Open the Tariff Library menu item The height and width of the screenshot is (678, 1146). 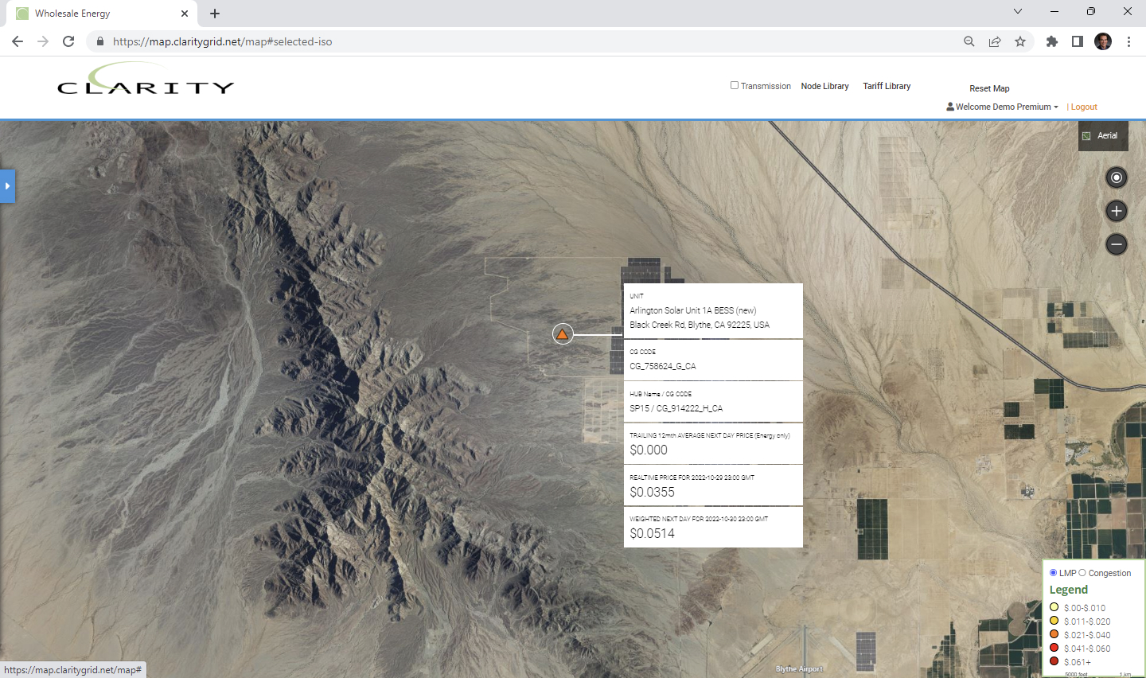[x=887, y=86]
